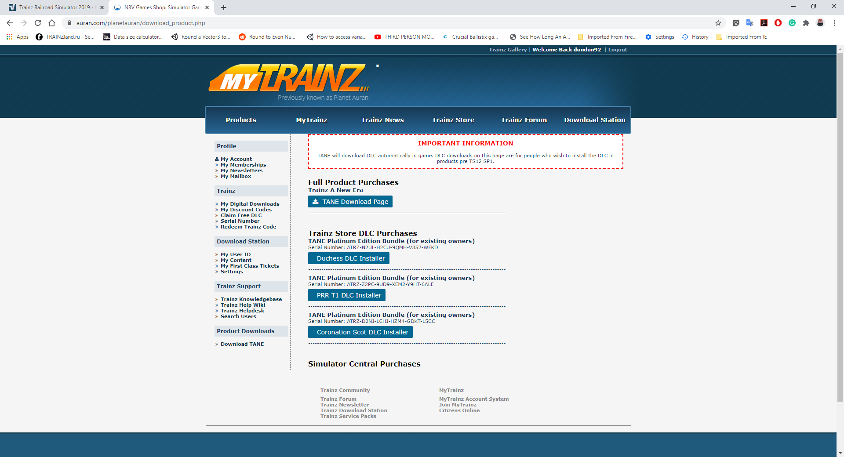Click the Google Translate extension icon
844x457 pixels.
click(750, 23)
